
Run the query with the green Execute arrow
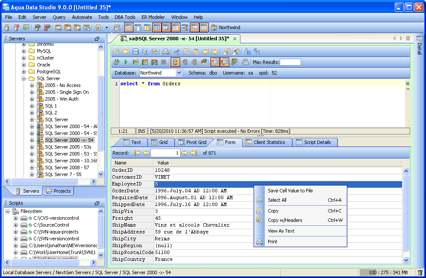(126, 62)
